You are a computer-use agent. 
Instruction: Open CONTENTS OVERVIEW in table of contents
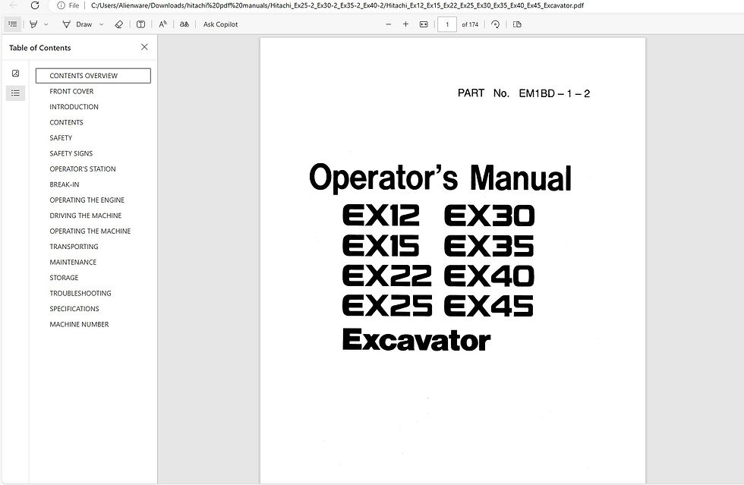click(x=93, y=75)
